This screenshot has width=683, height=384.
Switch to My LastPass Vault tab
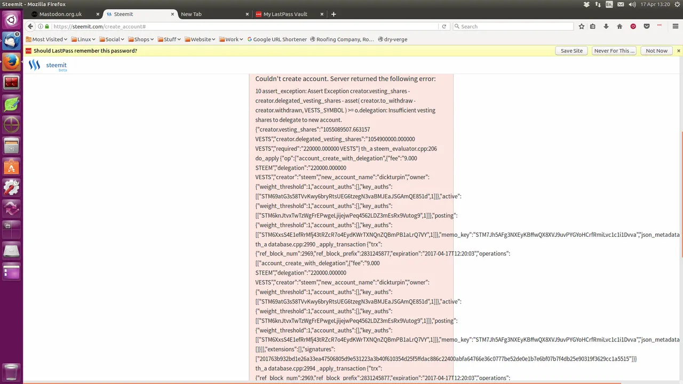point(288,14)
